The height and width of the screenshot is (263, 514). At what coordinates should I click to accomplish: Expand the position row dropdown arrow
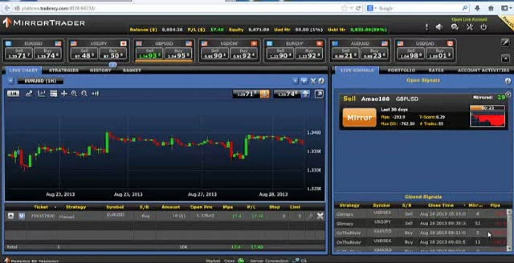point(11,216)
